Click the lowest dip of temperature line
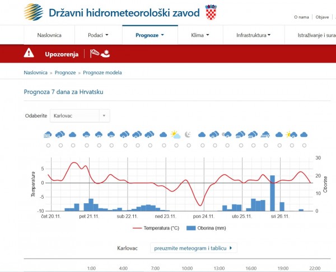Image resolution: width=336 pixels, height=272 pixels. coord(200,206)
